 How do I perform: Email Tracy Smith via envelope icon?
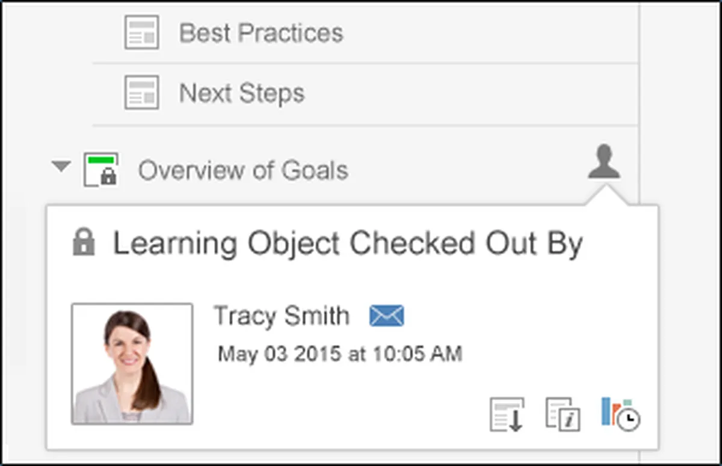pyautogui.click(x=386, y=316)
